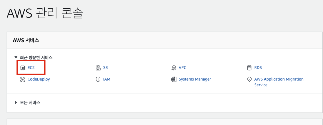Click the S3 bucket icon
Viewport: 323px width, 125px height.
tap(98, 68)
